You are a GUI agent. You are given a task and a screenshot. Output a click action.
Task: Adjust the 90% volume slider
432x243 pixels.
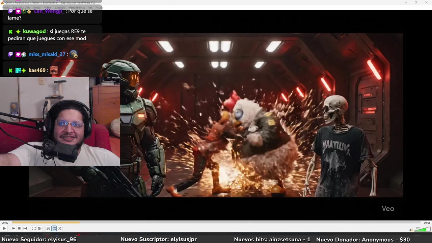click(422, 230)
